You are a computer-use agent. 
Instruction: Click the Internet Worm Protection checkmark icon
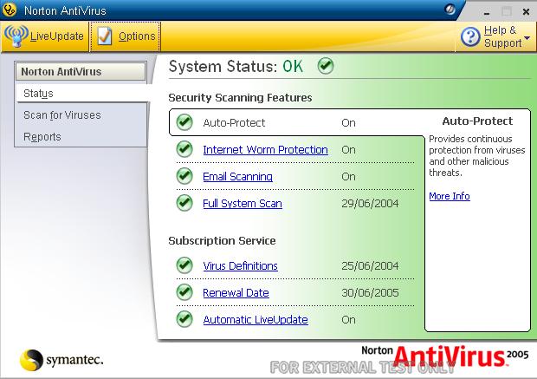[x=184, y=149]
